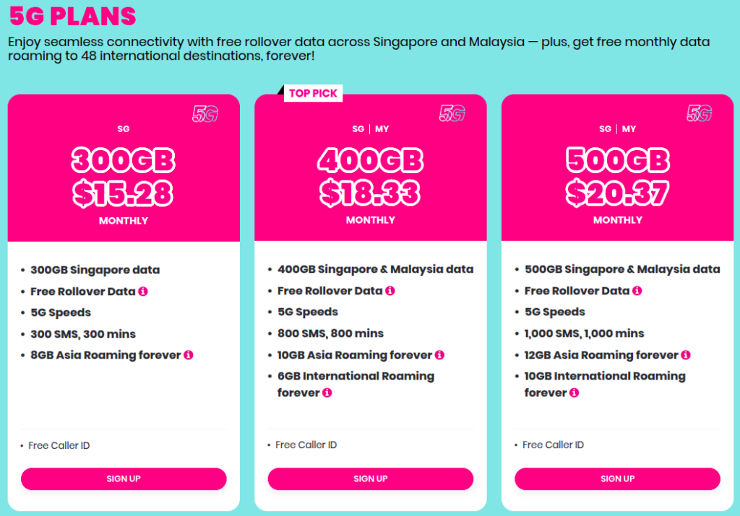Viewport: 740px width, 516px height.
Task: Click info icon beside 400GB plan Free Rollover Data
Action: tap(390, 291)
